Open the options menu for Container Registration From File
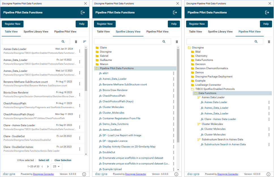This screenshot has width=274, height=177. [174, 119]
